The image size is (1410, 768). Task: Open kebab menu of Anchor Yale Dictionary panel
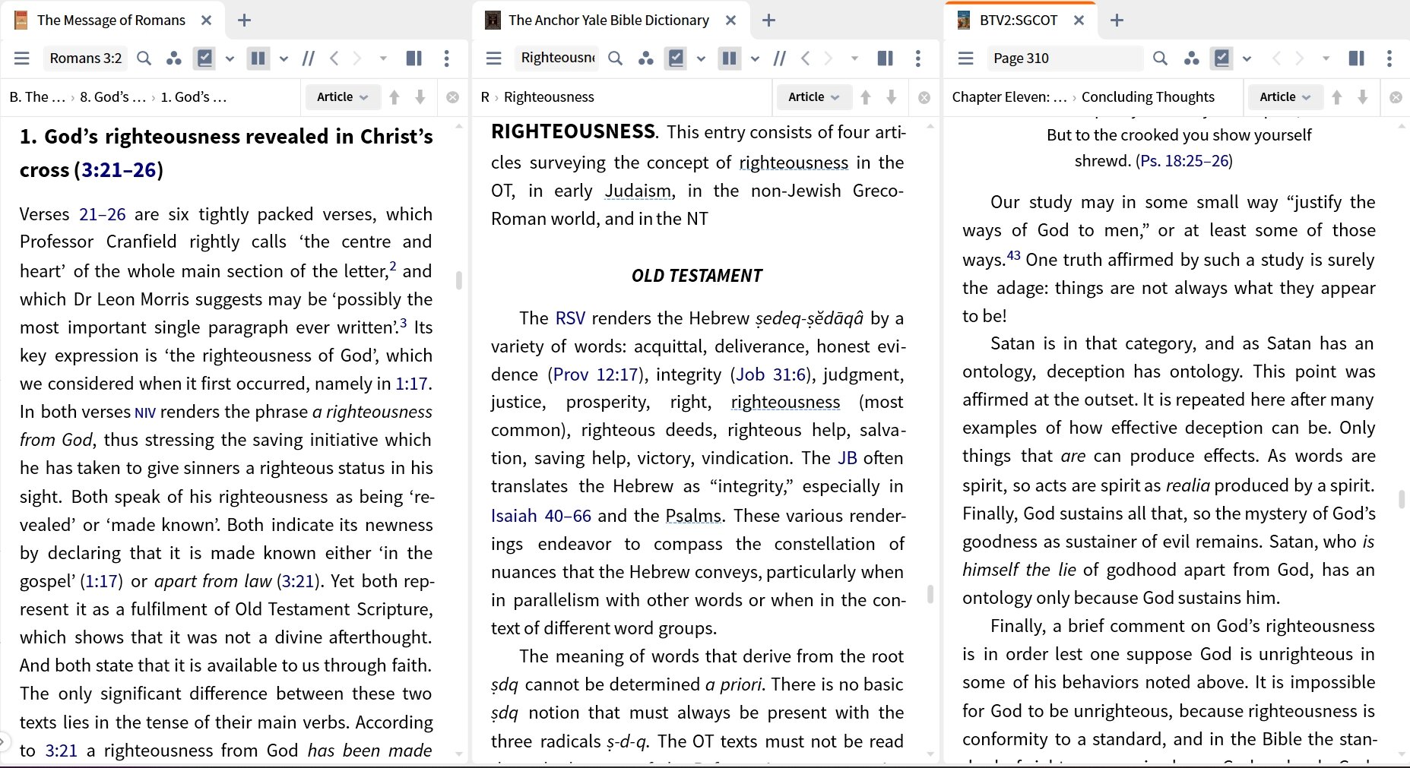pyautogui.click(x=918, y=58)
